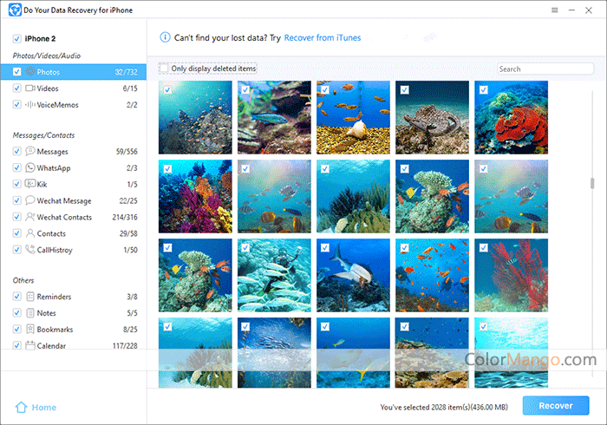
Task: Click the Kik messenger icon
Action: click(30, 184)
